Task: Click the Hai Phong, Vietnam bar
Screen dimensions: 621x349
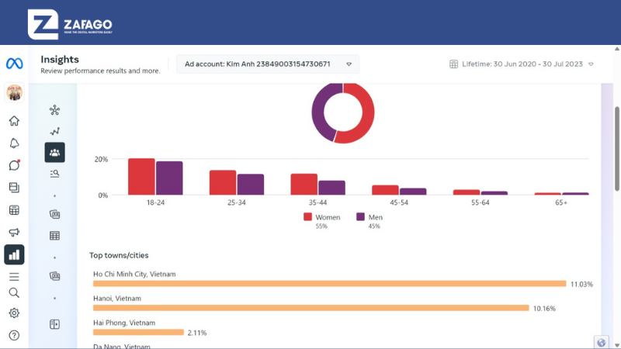Action: (x=138, y=333)
